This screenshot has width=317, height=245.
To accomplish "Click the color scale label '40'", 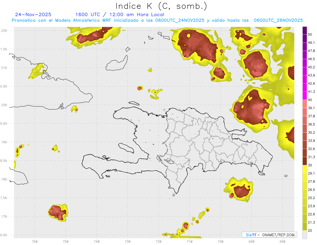I will [310, 100].
